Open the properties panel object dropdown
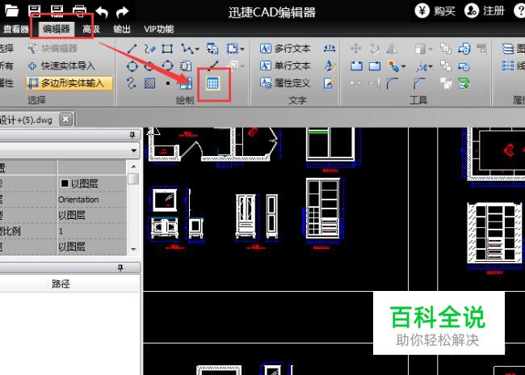The height and width of the screenshot is (375, 525). [134, 150]
